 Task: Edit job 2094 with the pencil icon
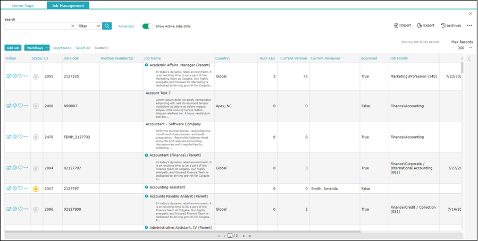click(x=9, y=168)
